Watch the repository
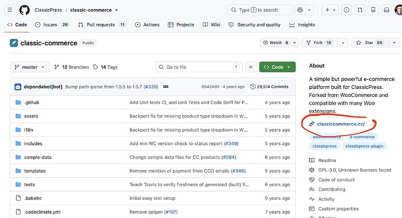Viewport: 402px width, 218px height. point(276,43)
